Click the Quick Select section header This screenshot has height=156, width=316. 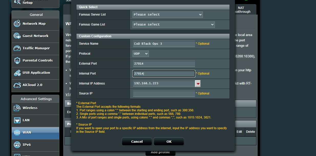[x=153, y=7]
